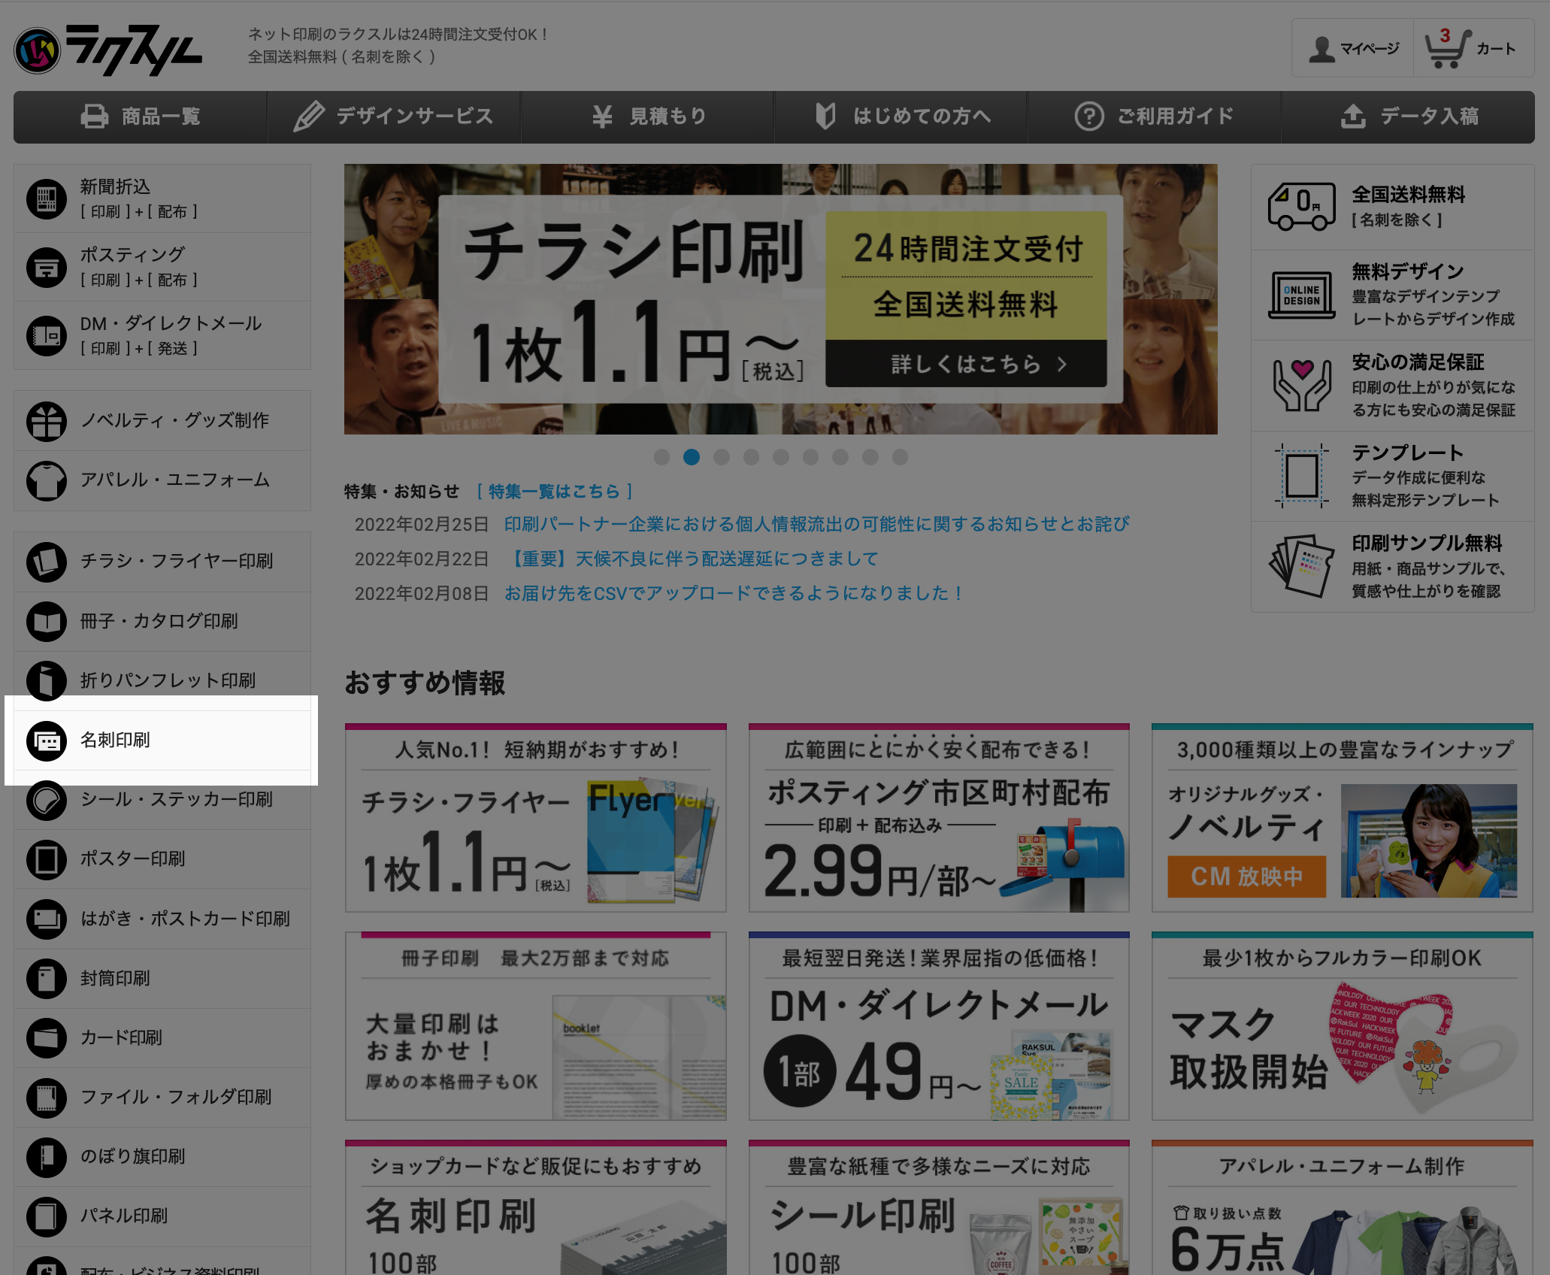
Task: Click the business card printing icon
Action: click(47, 741)
